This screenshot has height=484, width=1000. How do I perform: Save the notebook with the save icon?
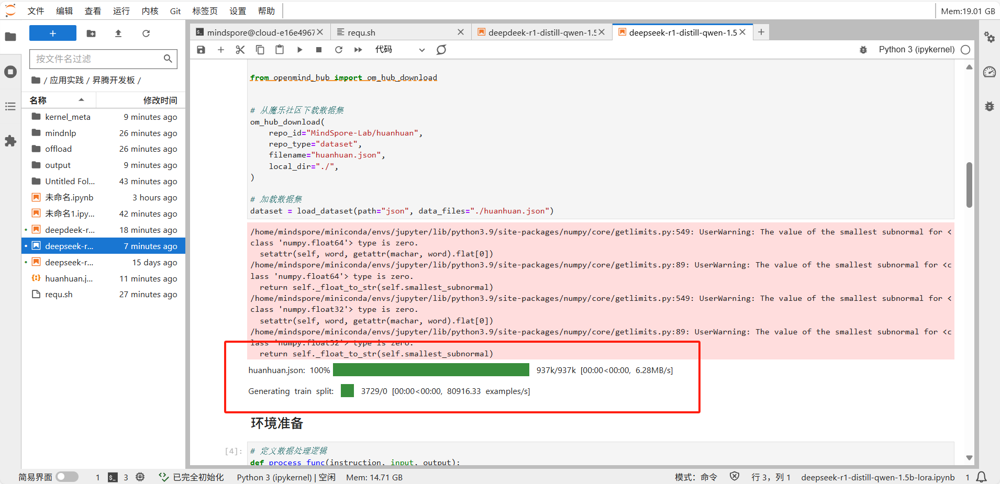pos(201,50)
